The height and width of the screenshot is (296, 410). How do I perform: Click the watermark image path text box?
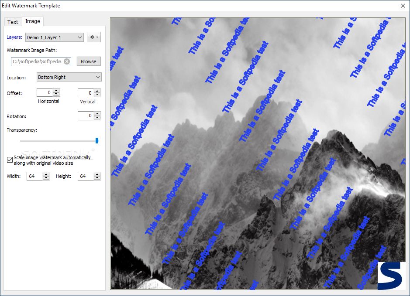pyautogui.click(x=37, y=61)
